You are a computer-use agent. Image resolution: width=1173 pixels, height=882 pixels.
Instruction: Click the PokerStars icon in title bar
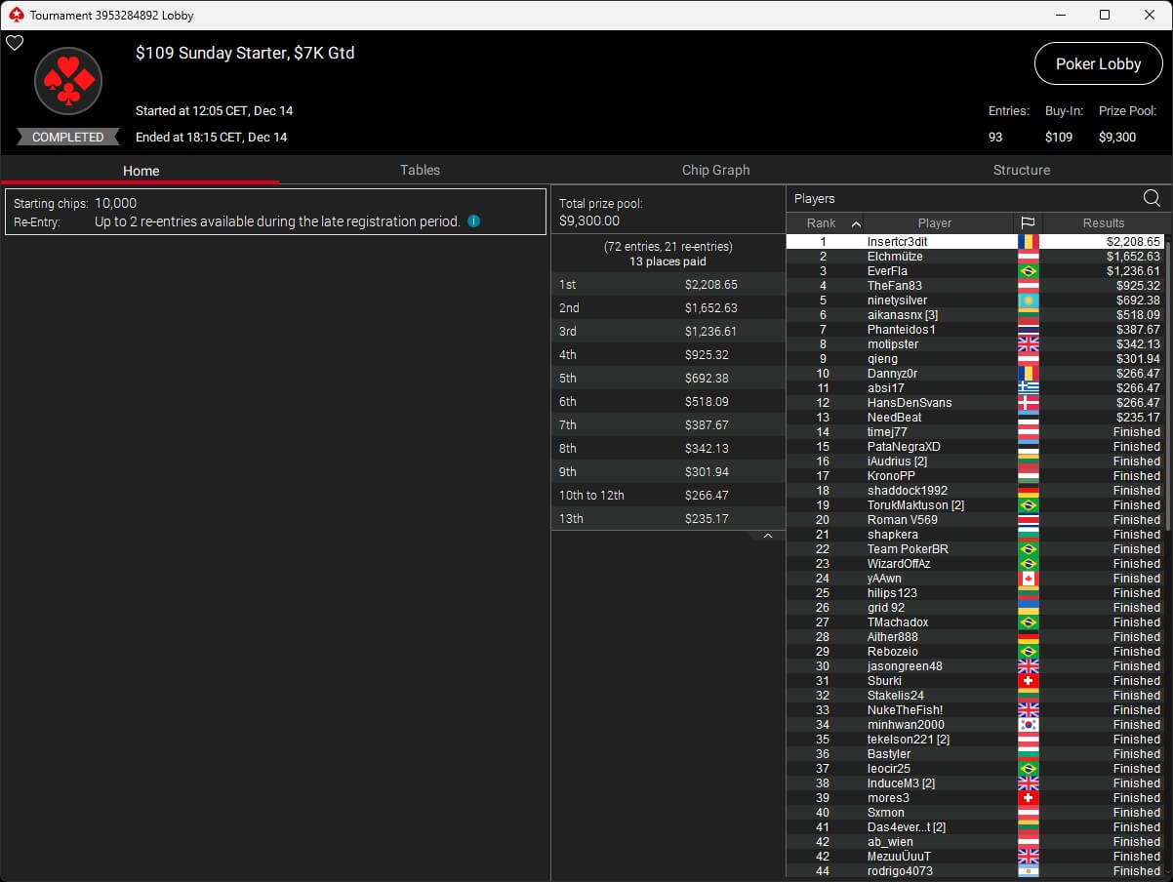pyautogui.click(x=15, y=15)
